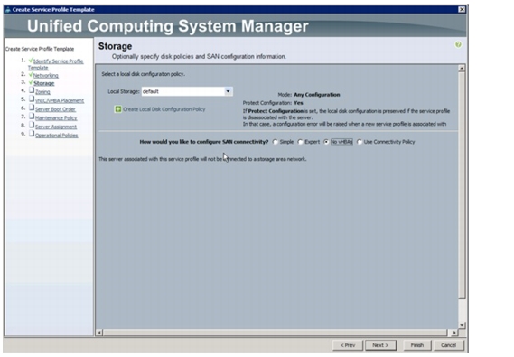This screenshot has width=514, height=357.
Task: Open the Storage step link
Action: point(44,83)
